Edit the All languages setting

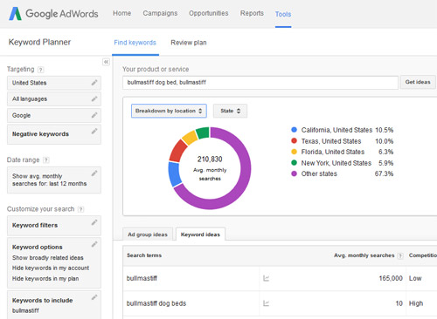[x=94, y=98]
